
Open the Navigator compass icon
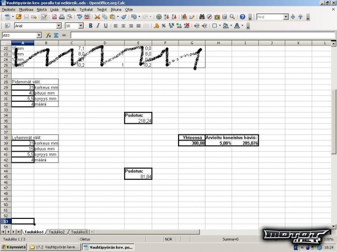[x=210, y=17]
